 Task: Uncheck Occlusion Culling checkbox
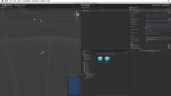tap(146, 41)
